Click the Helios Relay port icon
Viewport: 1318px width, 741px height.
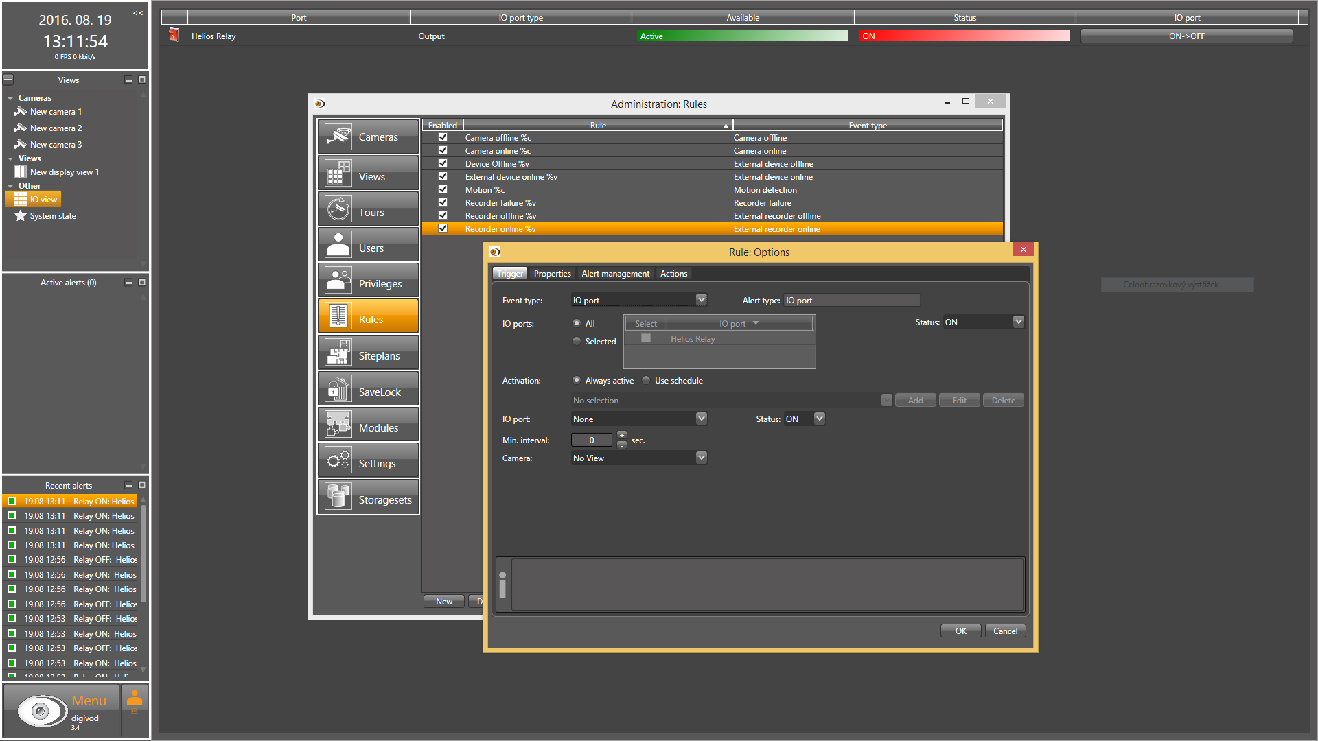(x=174, y=35)
